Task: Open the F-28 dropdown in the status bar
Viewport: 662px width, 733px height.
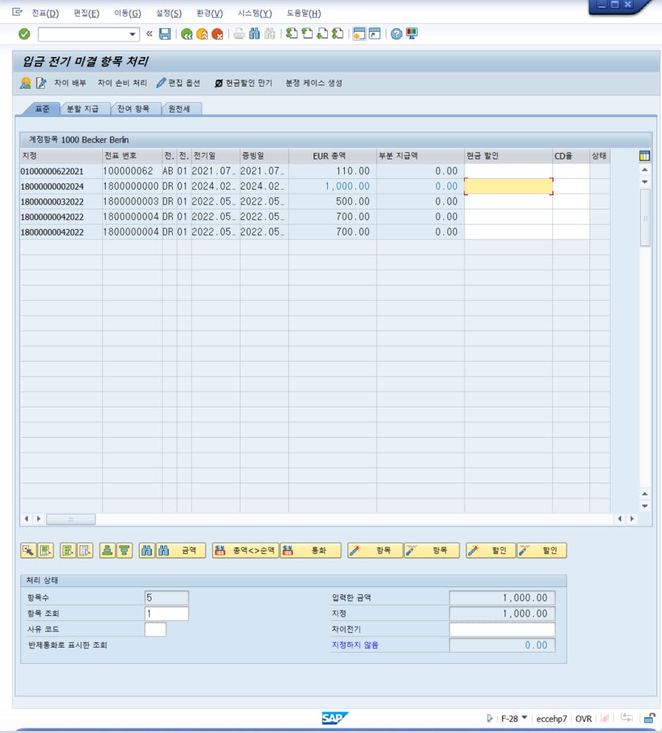Action: click(x=525, y=717)
